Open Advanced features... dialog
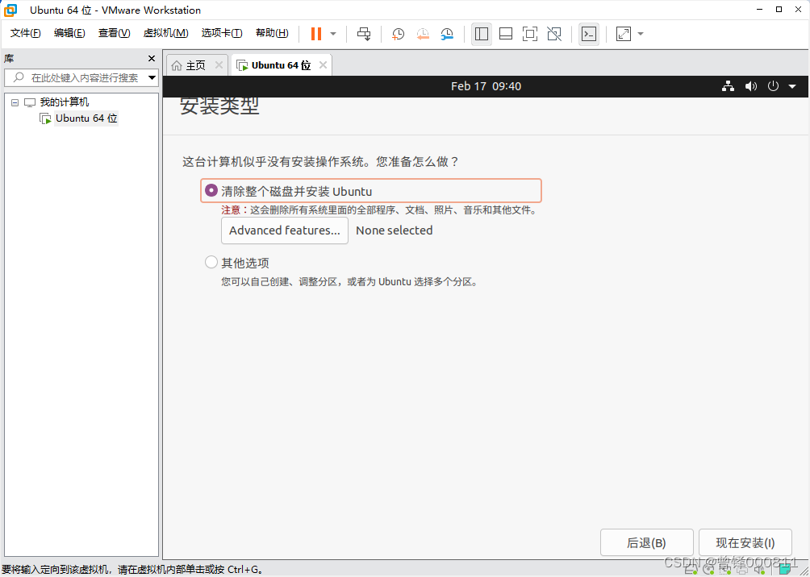Viewport: 810px width, 577px height. [285, 230]
